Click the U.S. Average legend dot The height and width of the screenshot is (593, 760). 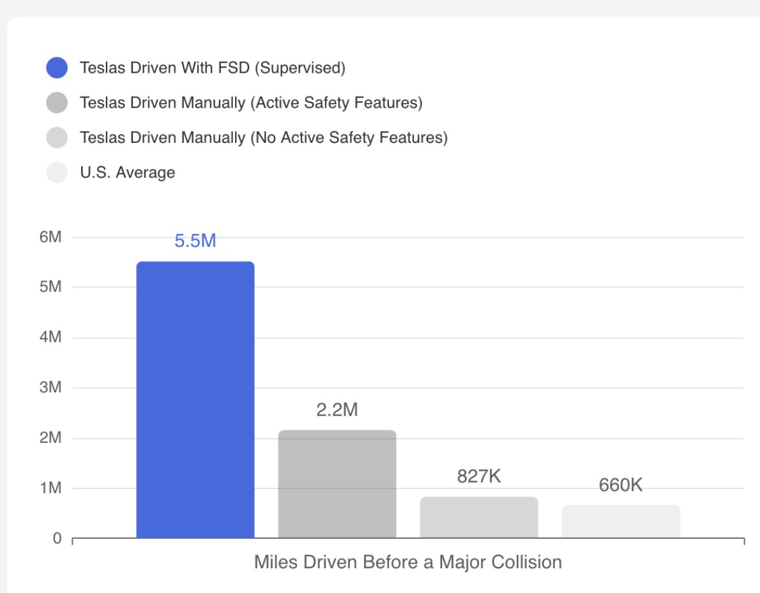point(57,172)
